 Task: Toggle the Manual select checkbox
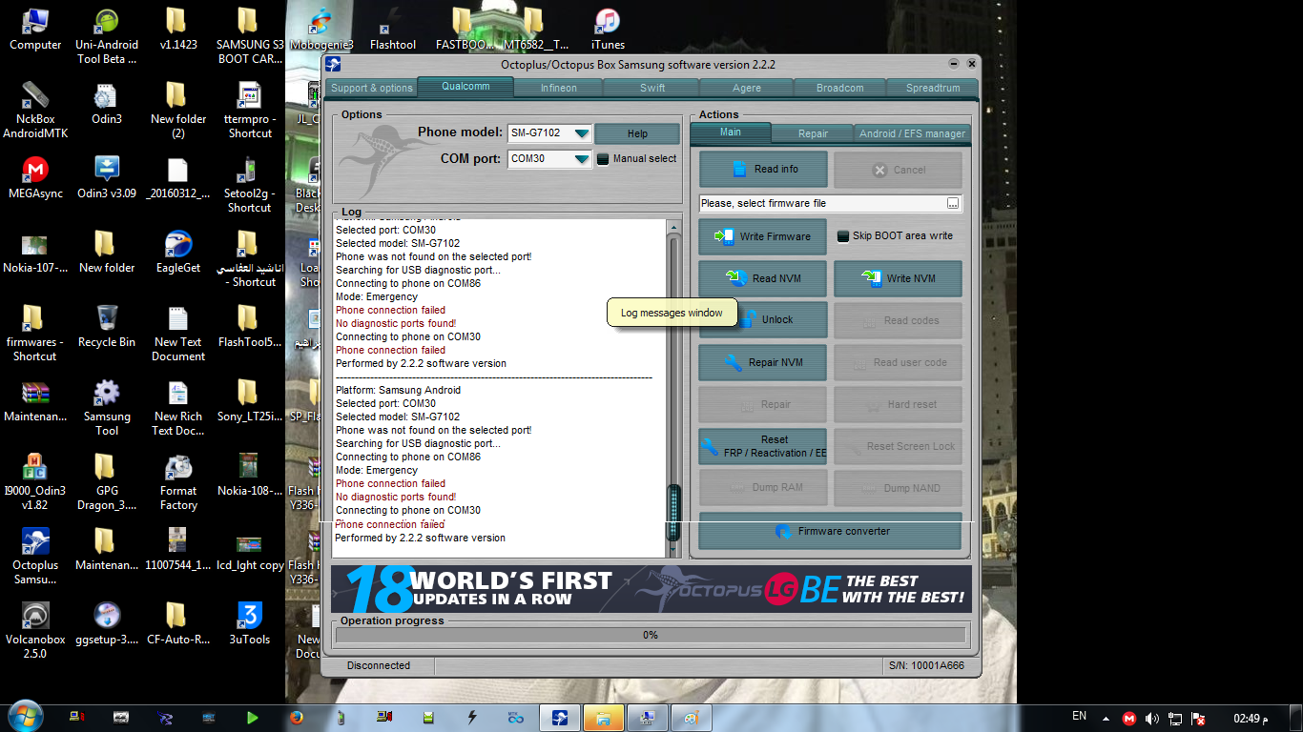[603, 159]
